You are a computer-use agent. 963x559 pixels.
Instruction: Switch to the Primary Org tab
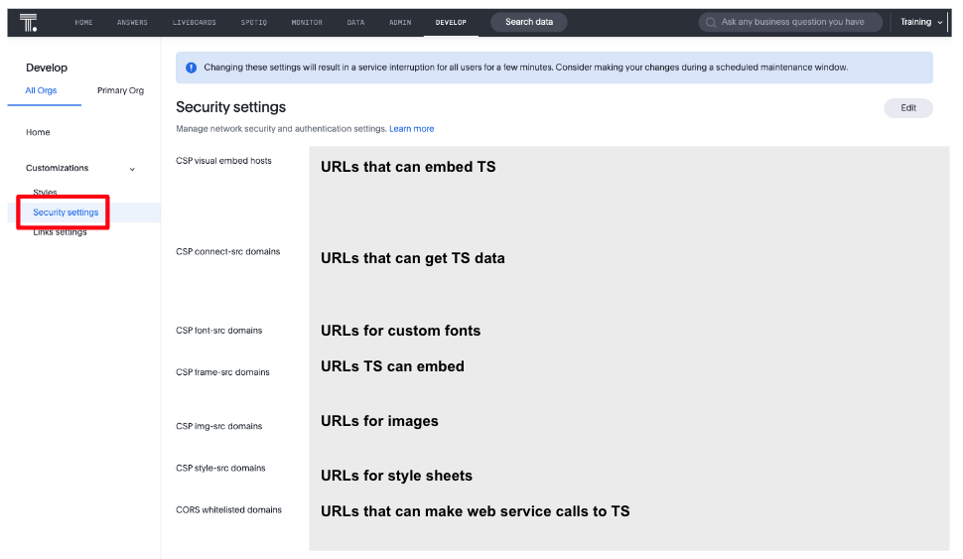tap(120, 90)
